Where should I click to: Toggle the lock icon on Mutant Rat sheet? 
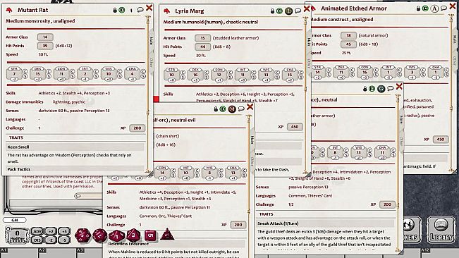tap(115, 11)
